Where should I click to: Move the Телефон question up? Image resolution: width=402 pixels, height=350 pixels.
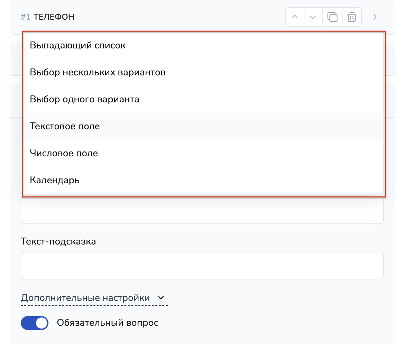coord(295,17)
